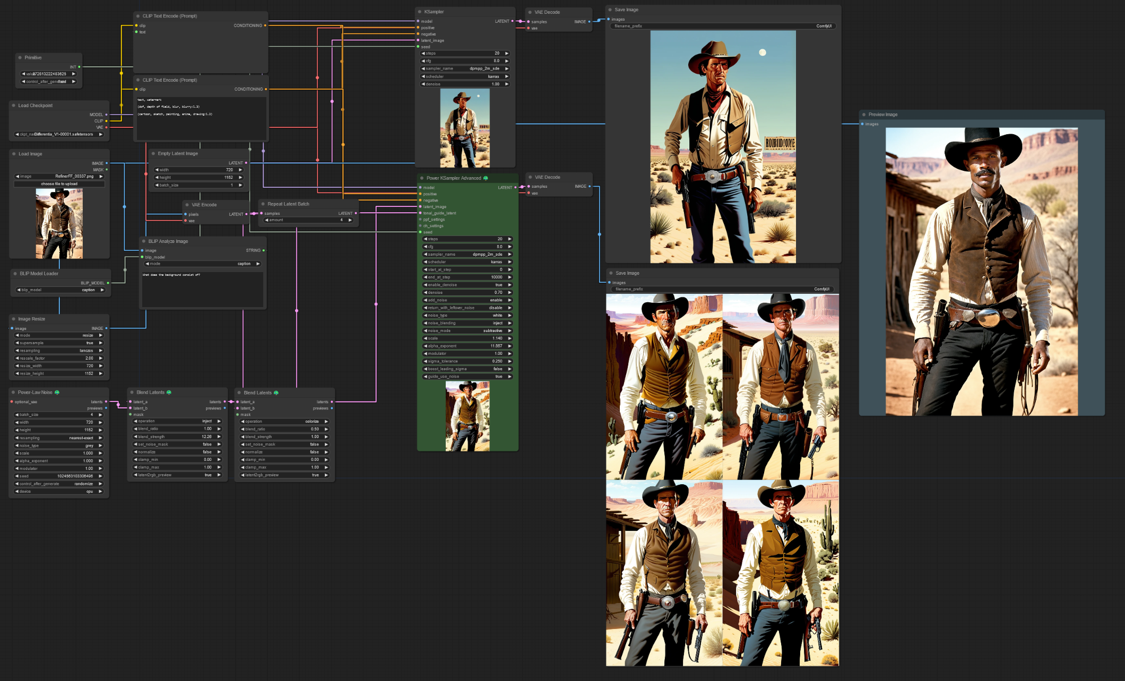Open the ckpt_name dropdown in Load Checkpoint
The height and width of the screenshot is (681, 1125).
click(59, 135)
